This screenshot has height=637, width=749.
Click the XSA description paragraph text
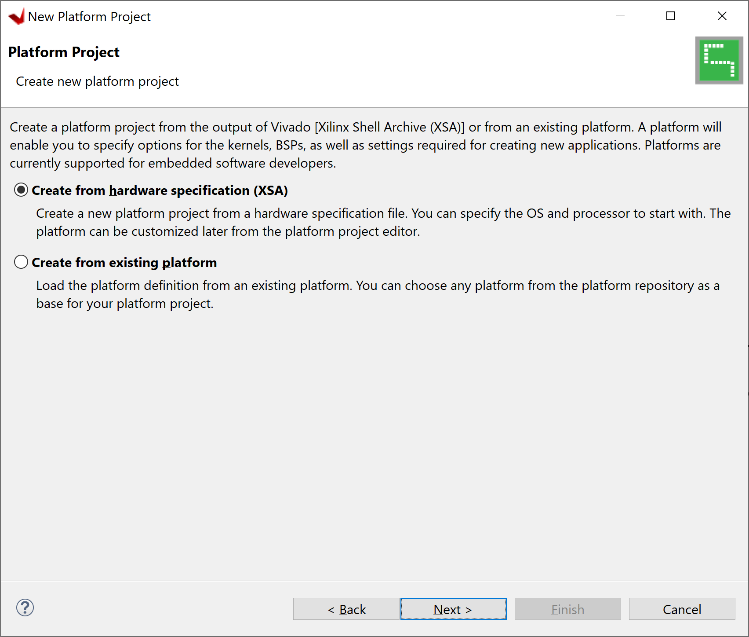[x=382, y=222]
